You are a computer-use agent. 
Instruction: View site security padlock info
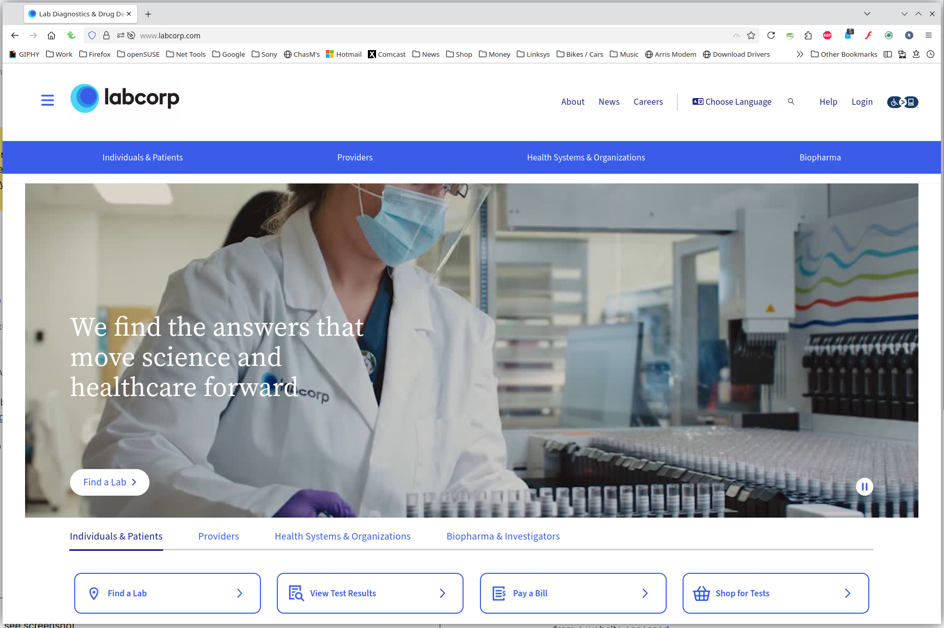click(106, 35)
